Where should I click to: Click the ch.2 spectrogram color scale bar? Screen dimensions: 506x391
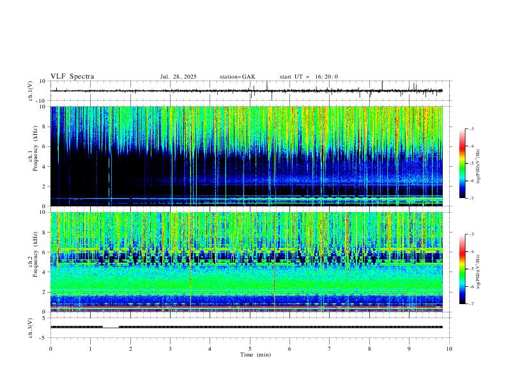click(462, 269)
